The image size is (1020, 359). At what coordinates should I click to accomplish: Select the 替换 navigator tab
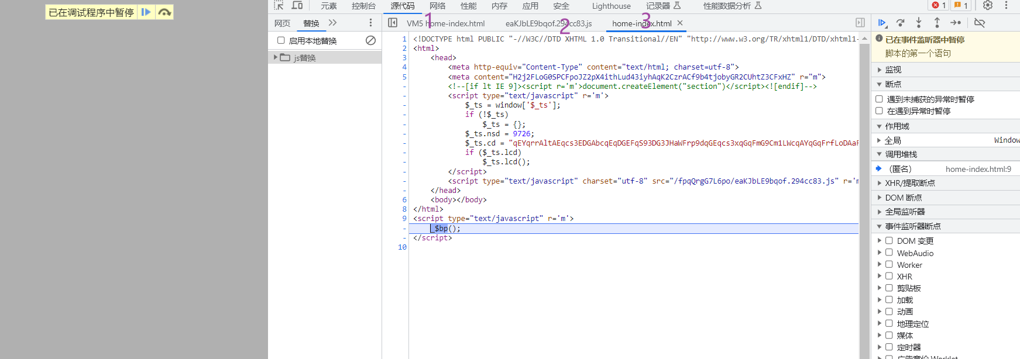click(x=311, y=23)
